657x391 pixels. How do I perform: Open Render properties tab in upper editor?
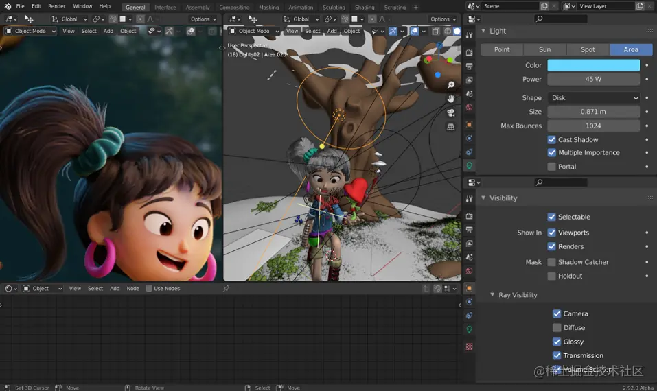470,52
